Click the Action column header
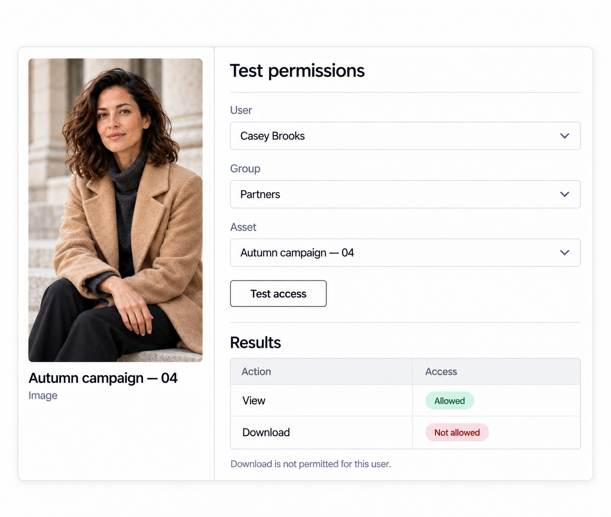Viewport: 611px width, 517px height. (256, 371)
